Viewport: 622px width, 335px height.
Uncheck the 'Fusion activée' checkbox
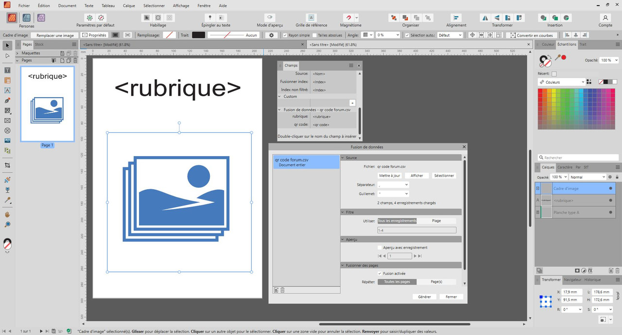tap(380, 273)
